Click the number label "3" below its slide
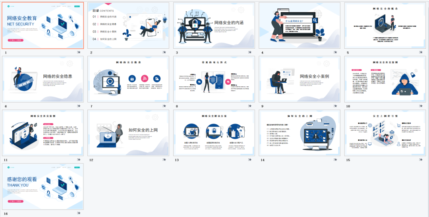Screen dimensions: 429x217 click(177, 53)
